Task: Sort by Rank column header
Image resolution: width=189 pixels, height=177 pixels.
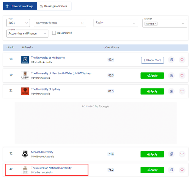Action: pos(10,48)
